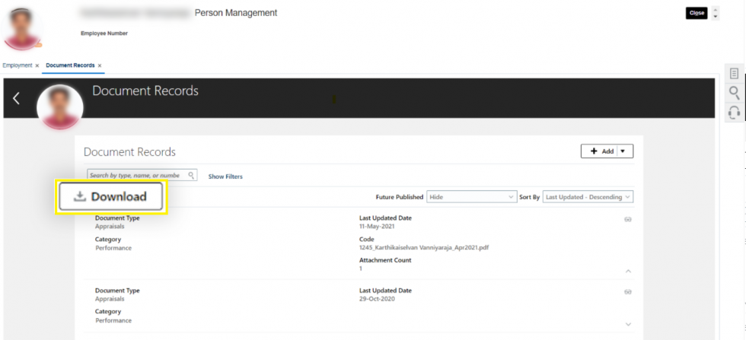
Task: Open the Future Published dropdown showing Hide
Action: pyautogui.click(x=471, y=197)
